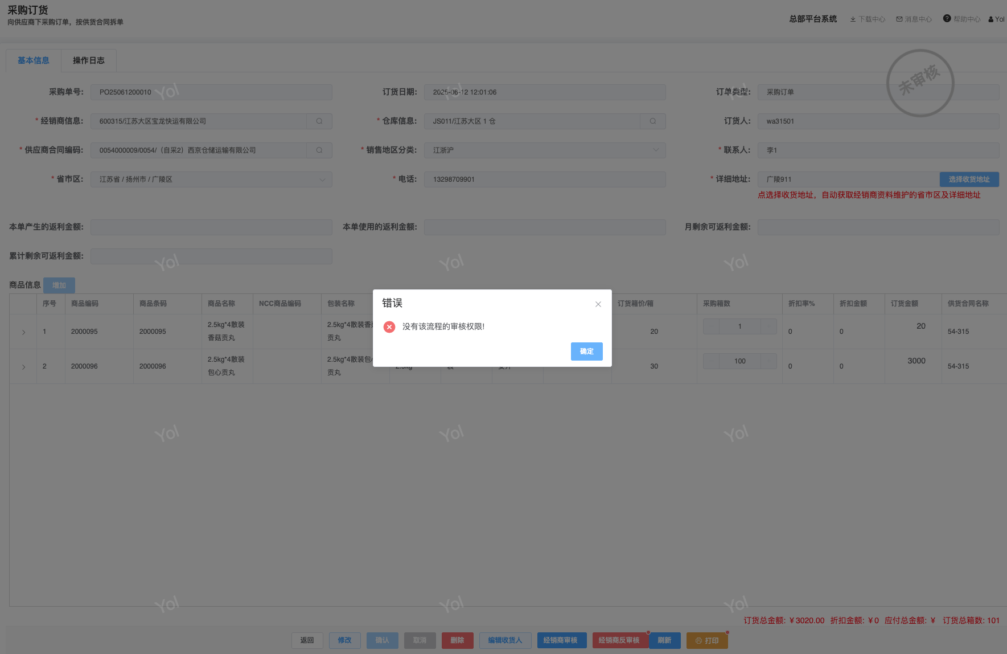Click the 订货箱价/箱 column header
Screen dimensions: 1007x654
click(654, 304)
